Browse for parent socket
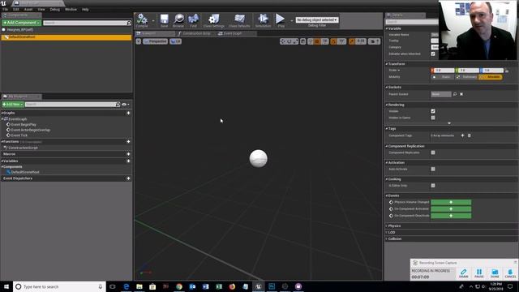 point(455,94)
